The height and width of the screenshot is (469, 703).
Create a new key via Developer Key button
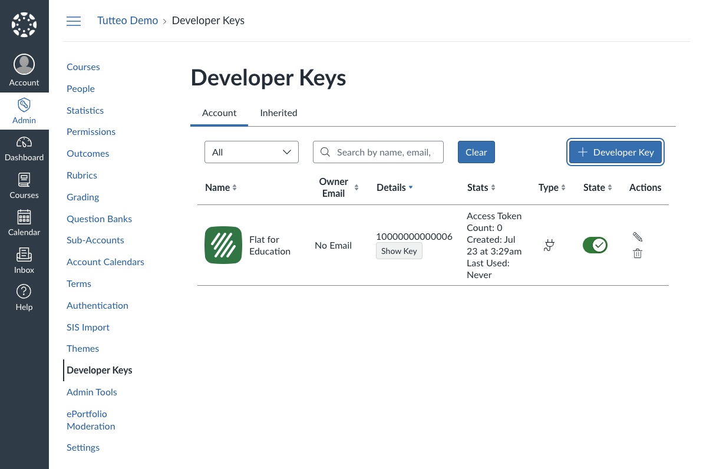[615, 151]
